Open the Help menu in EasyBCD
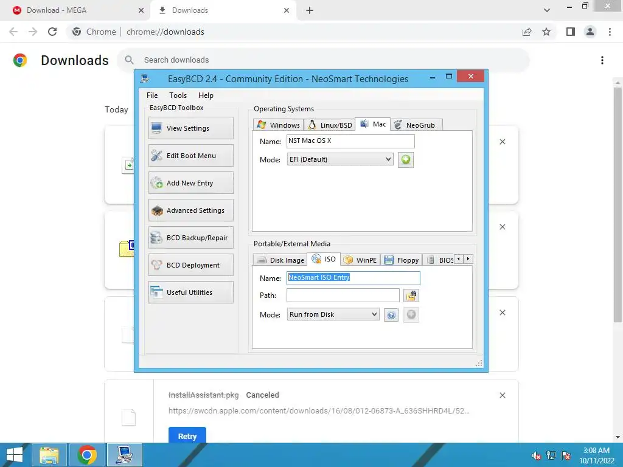 206,95
